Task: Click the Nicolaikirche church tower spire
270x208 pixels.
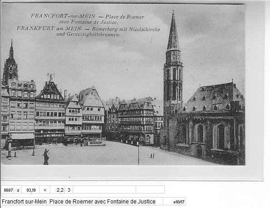Action: [173, 33]
